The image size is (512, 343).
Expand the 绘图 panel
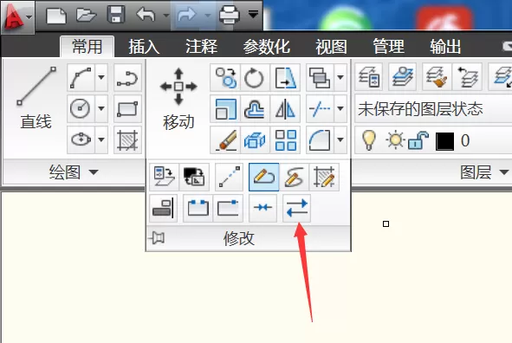point(74,172)
